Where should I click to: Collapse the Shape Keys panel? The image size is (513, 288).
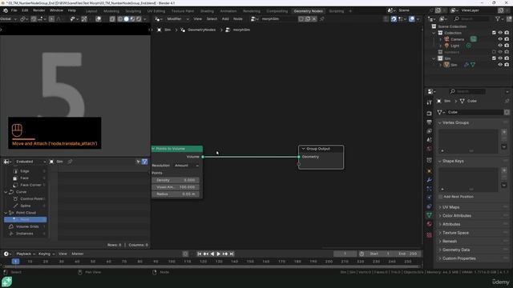coord(440,162)
